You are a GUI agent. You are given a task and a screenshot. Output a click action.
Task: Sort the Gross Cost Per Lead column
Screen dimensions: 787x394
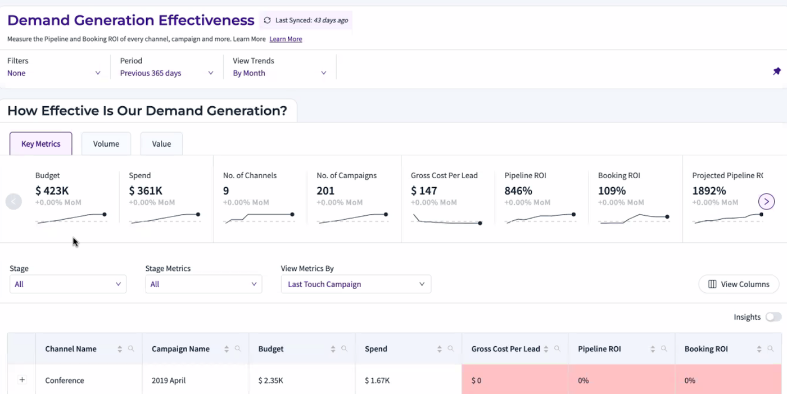point(546,349)
